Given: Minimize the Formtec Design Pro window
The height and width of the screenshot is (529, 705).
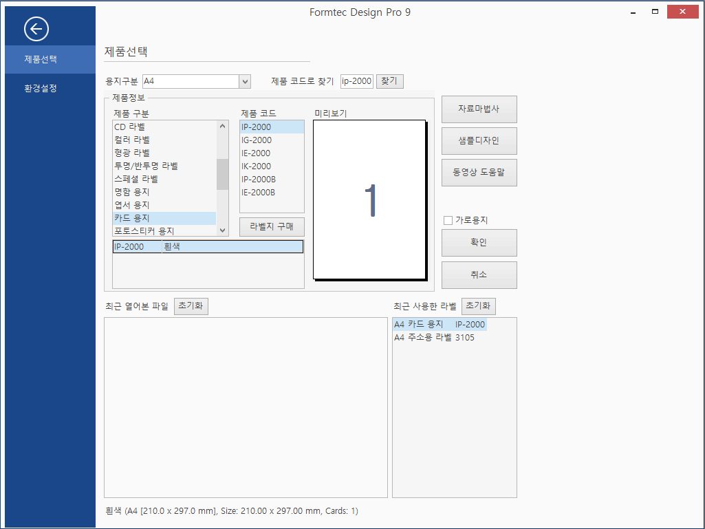Looking at the screenshot, I should pos(633,12).
